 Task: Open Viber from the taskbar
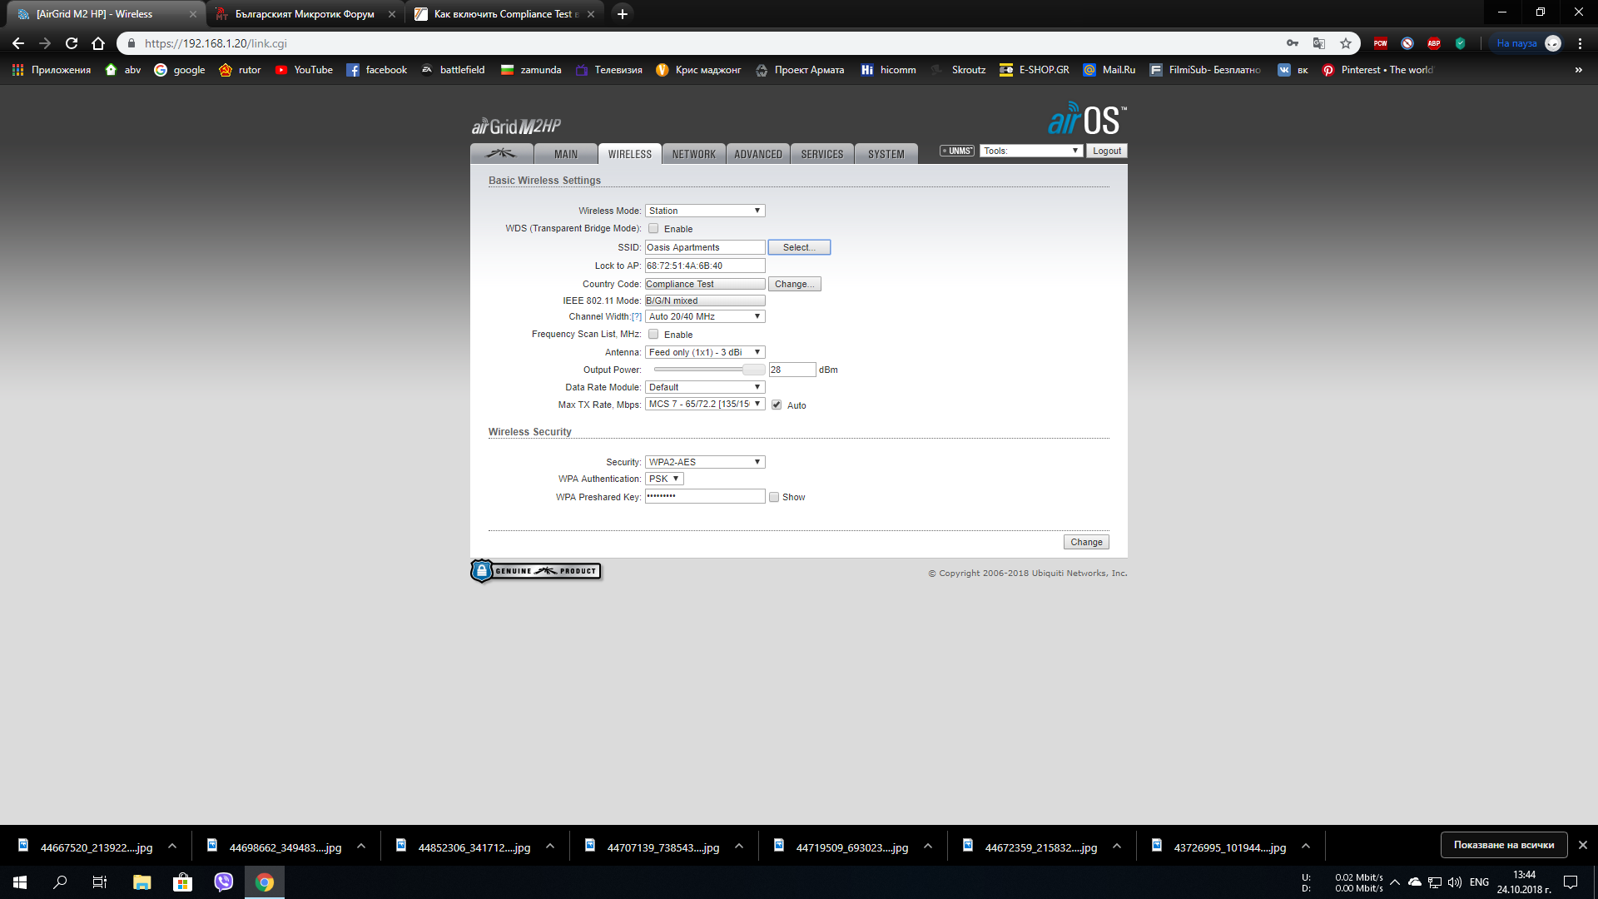coord(223,882)
